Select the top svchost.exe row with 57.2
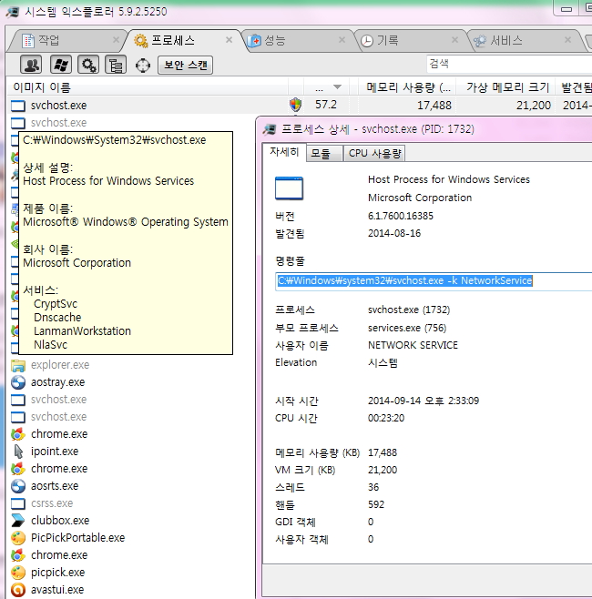The height and width of the screenshot is (599, 592). pos(300,105)
